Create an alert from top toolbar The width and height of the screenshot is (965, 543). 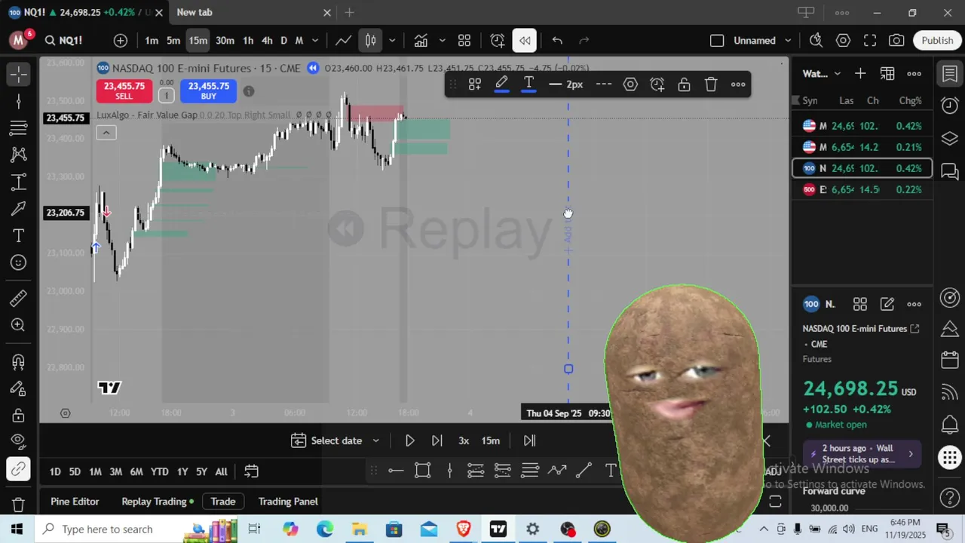pyautogui.click(x=498, y=41)
